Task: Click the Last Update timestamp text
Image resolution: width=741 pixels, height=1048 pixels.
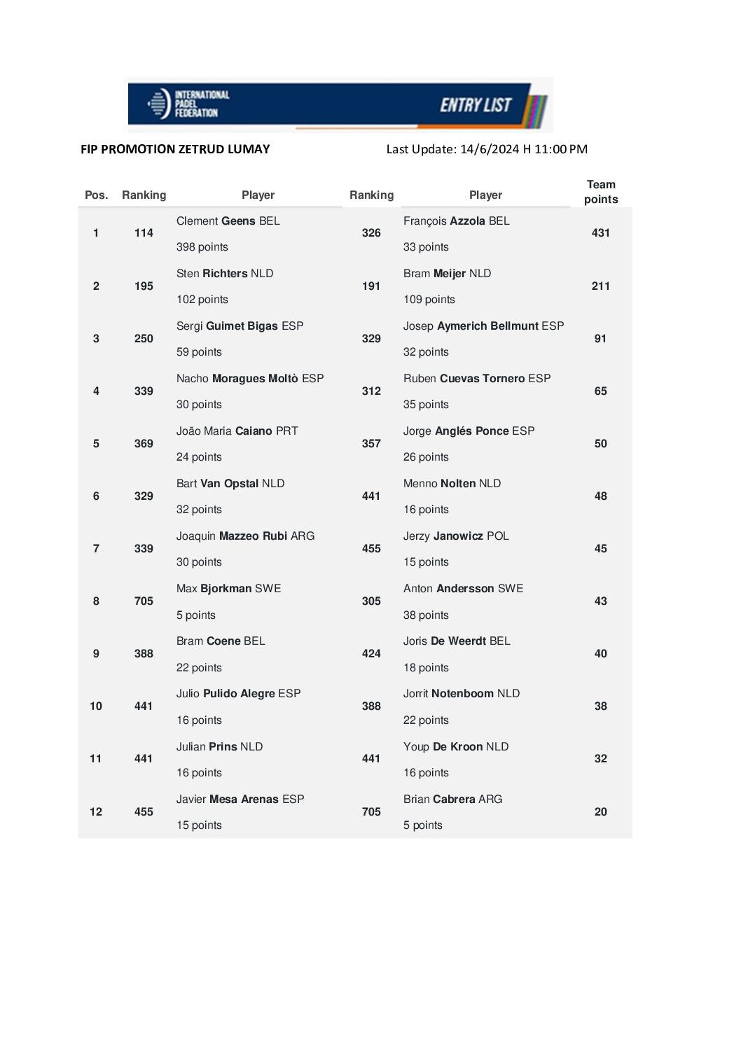Action: (x=487, y=149)
